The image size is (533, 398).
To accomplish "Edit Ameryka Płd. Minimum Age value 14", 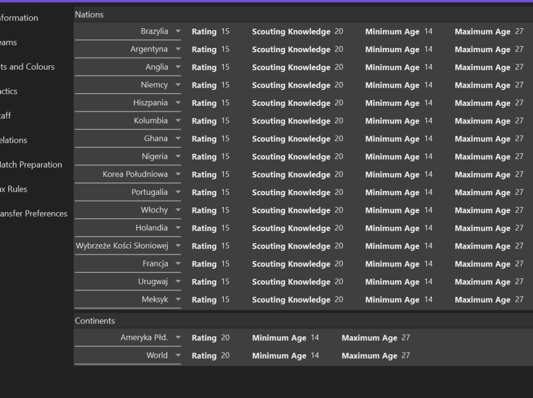I will [315, 337].
